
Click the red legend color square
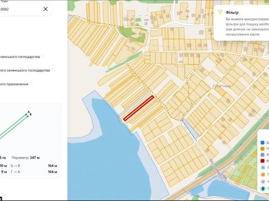click(x=263, y=161)
